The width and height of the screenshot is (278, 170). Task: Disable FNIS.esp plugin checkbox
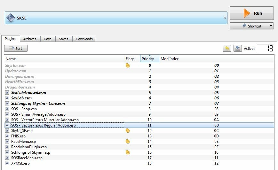[x=7, y=136]
